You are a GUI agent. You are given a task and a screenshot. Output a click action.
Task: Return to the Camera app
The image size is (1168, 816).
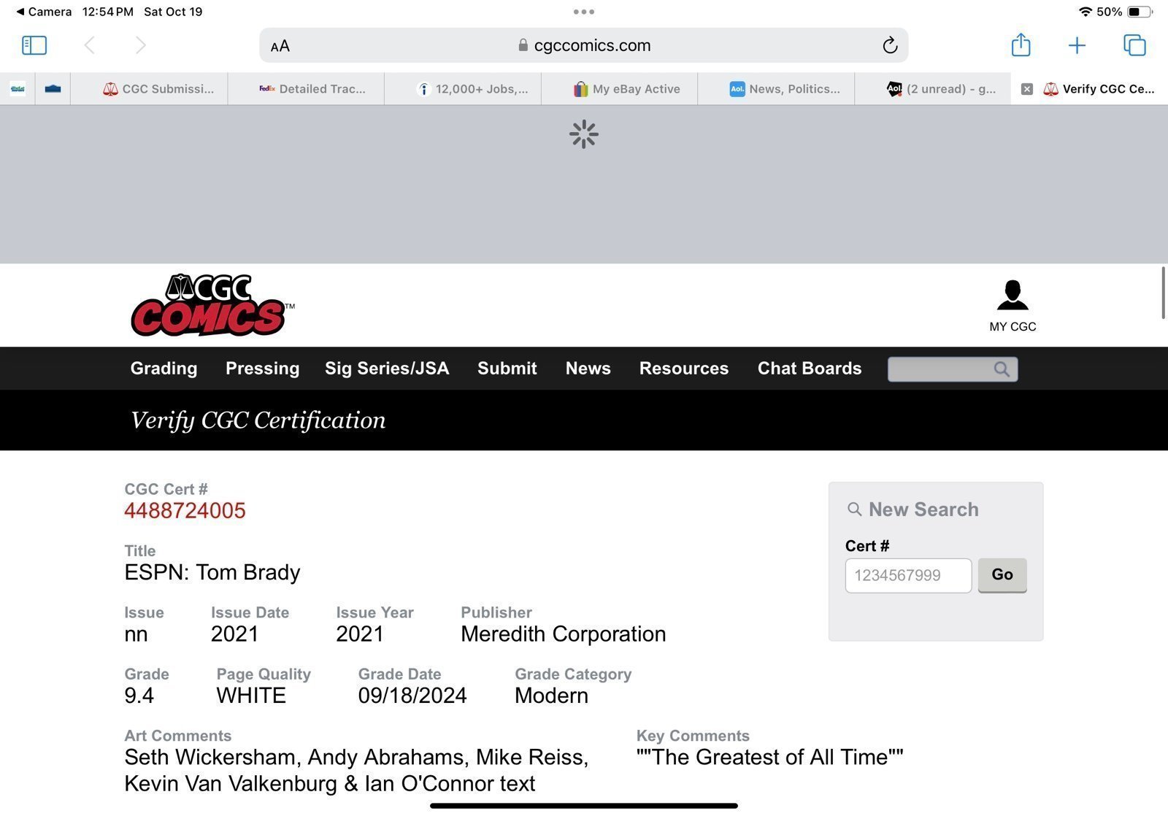(x=44, y=12)
